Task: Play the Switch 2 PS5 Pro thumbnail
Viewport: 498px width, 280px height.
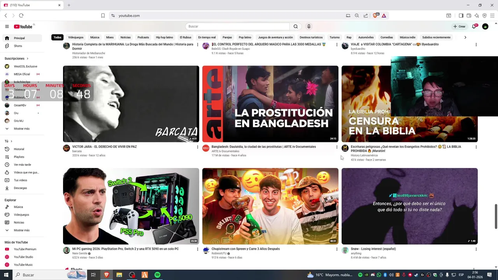Action: coord(131,206)
